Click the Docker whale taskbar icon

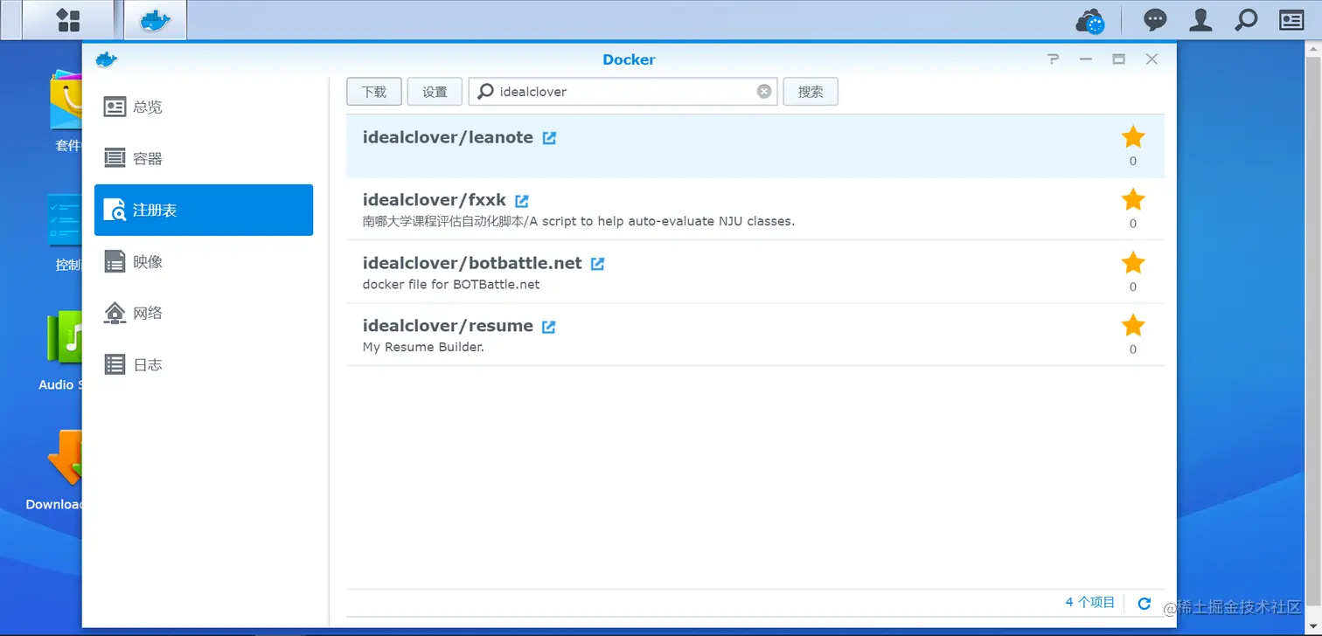pyautogui.click(x=156, y=20)
